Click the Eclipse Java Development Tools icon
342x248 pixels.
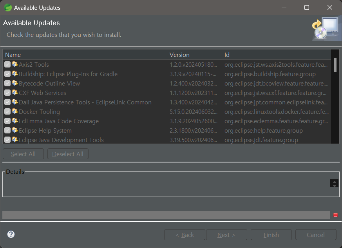(15, 139)
